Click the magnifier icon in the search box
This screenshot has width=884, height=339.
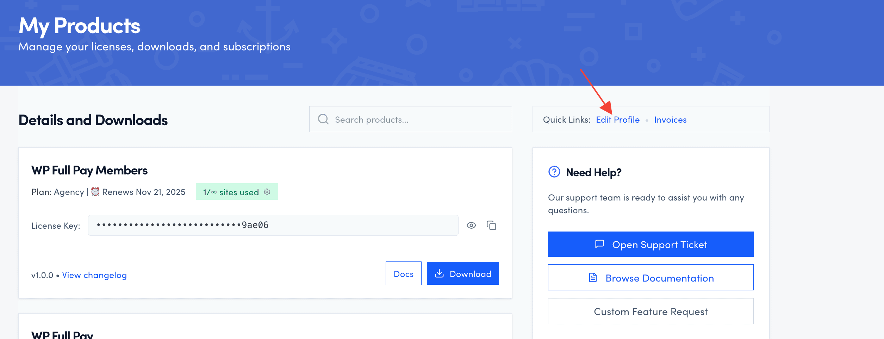point(323,119)
